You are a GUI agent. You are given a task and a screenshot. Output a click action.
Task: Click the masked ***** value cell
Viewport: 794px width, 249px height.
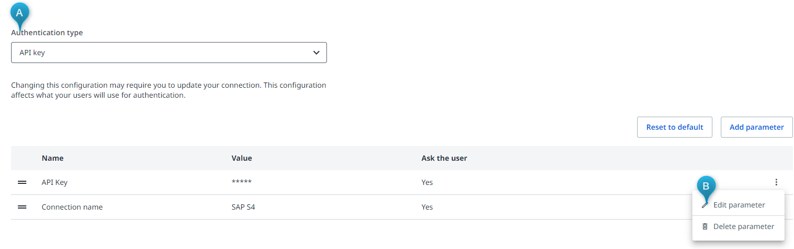point(242,182)
